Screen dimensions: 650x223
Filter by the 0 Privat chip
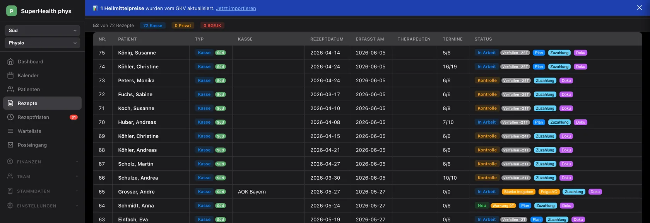(183, 26)
